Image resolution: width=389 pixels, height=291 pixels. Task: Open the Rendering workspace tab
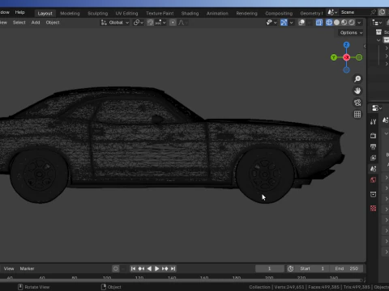[246, 13]
